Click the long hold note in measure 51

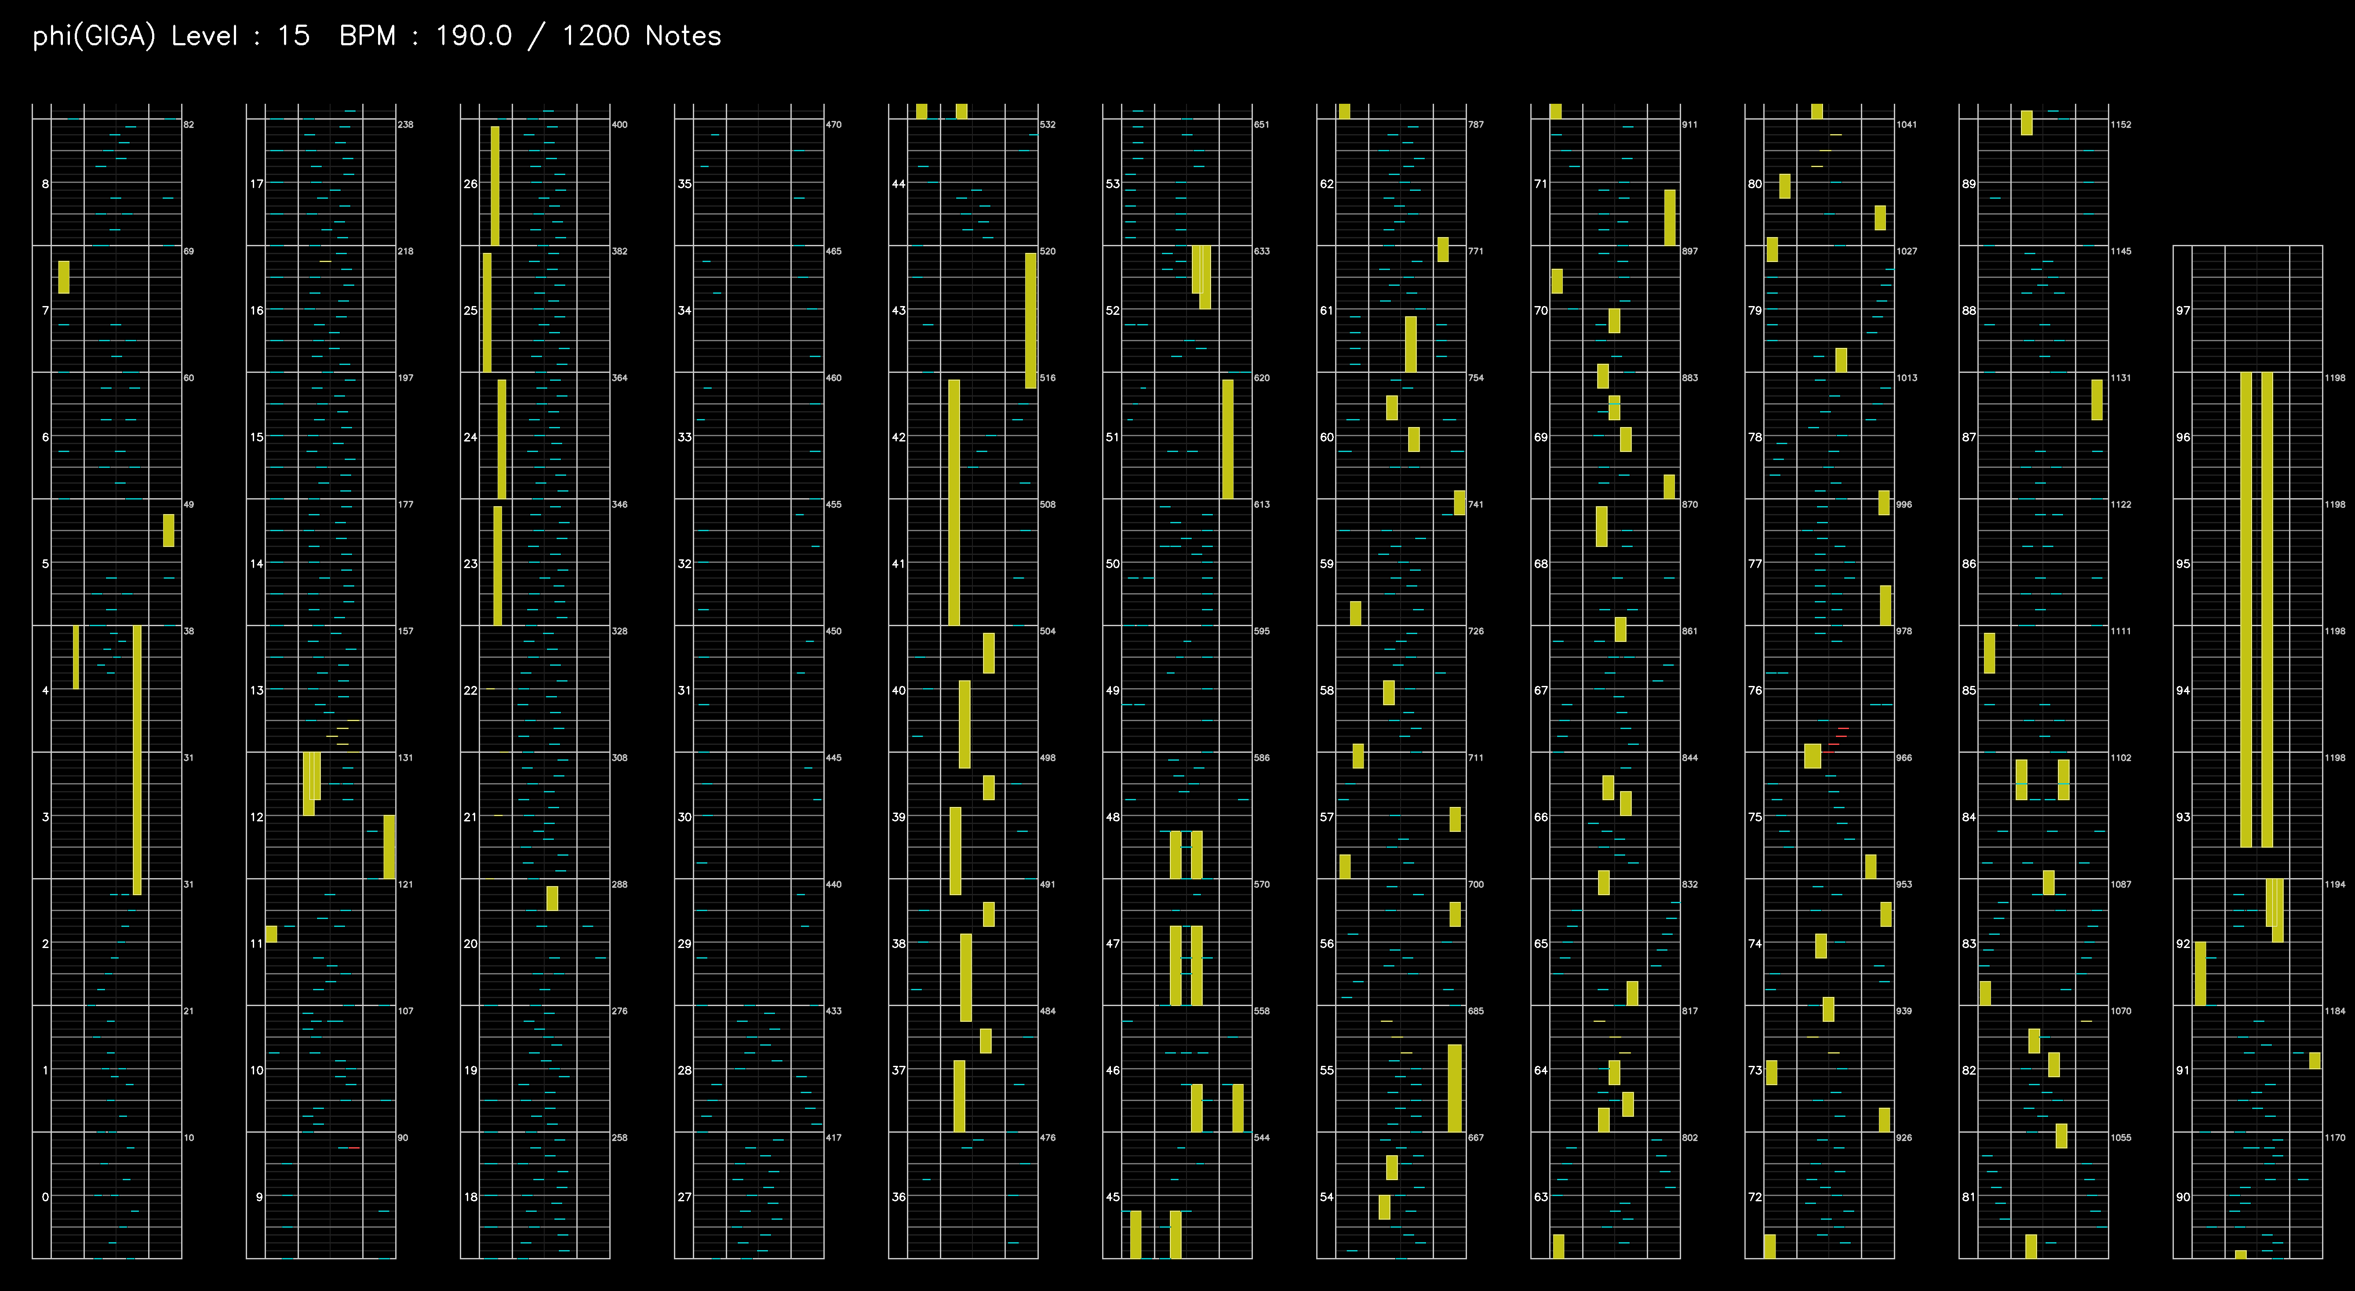[1228, 439]
